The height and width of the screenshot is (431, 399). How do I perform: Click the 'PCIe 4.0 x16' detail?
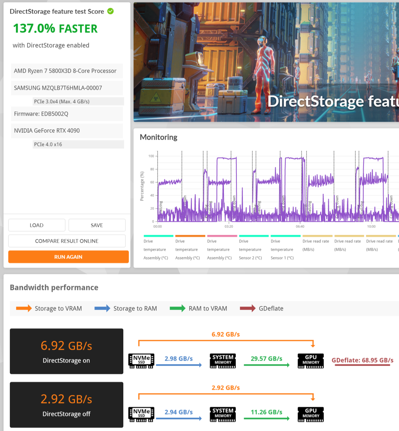tap(78, 144)
